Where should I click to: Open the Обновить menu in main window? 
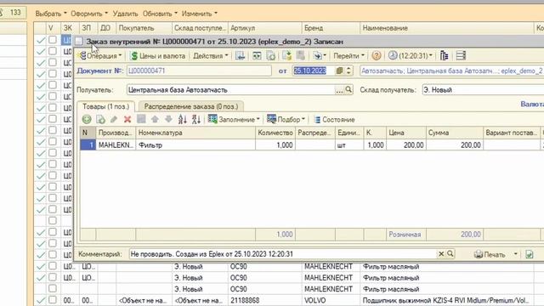(x=160, y=14)
